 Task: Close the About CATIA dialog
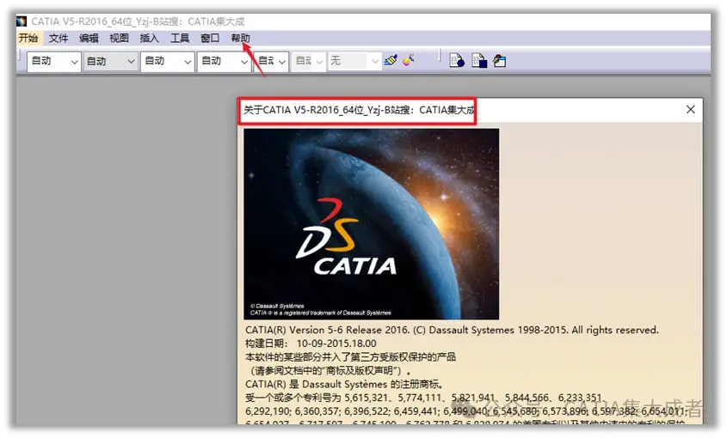690,109
